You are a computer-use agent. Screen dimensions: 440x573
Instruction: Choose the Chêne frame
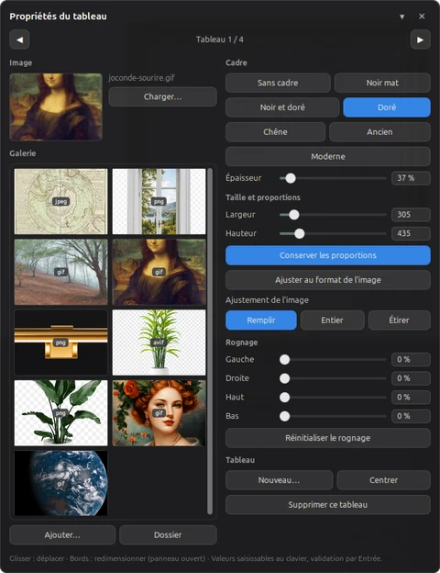(275, 132)
